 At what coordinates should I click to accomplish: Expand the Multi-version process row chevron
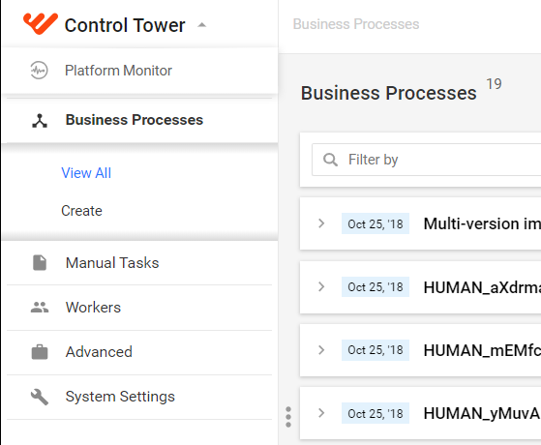click(x=321, y=223)
